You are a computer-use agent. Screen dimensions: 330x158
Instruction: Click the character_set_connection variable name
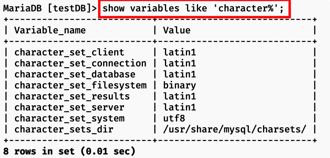(80, 63)
